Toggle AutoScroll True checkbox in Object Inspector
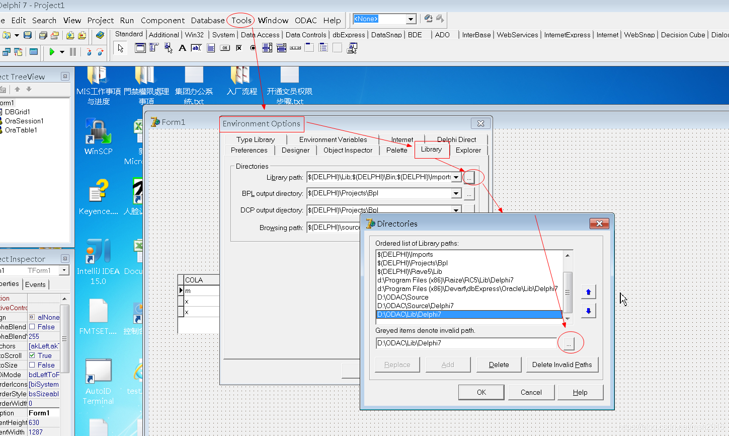 [32, 355]
